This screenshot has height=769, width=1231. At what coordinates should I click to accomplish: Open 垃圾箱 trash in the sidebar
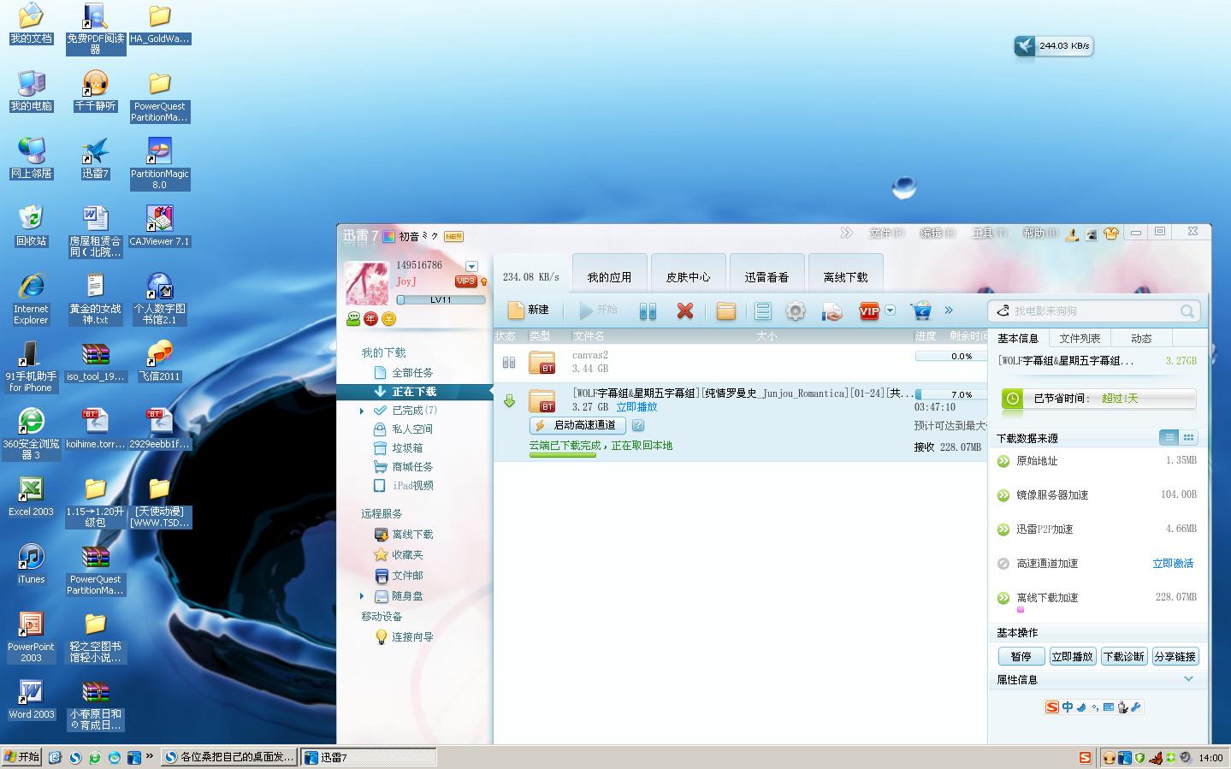click(x=407, y=448)
